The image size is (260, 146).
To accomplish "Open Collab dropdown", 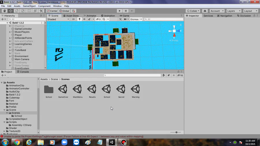I will [x=193, y=11].
